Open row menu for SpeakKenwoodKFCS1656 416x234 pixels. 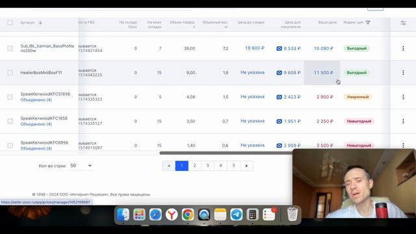pyautogui.click(x=403, y=97)
